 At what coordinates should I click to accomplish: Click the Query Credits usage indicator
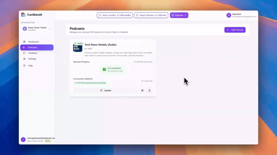(115, 15)
